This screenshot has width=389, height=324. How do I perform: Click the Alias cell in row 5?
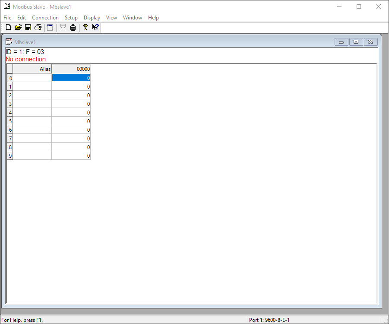pos(32,121)
